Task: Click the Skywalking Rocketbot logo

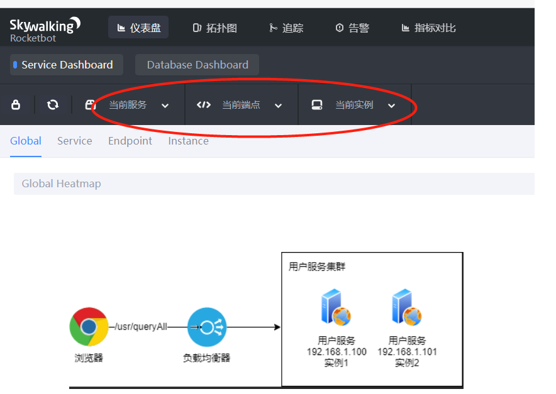Action: pos(45,30)
